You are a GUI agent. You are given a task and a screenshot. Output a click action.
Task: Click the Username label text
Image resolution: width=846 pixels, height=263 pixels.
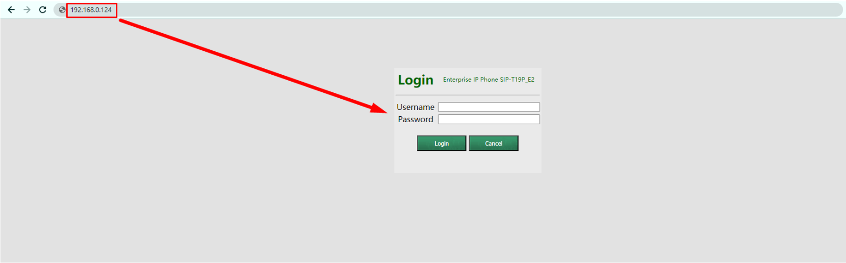coord(415,107)
